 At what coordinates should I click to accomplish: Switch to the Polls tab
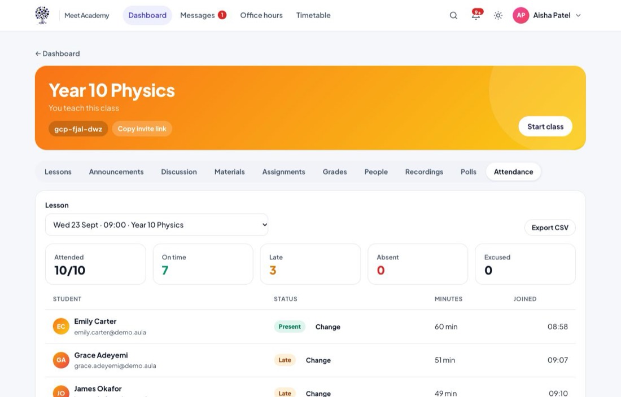coord(469,172)
